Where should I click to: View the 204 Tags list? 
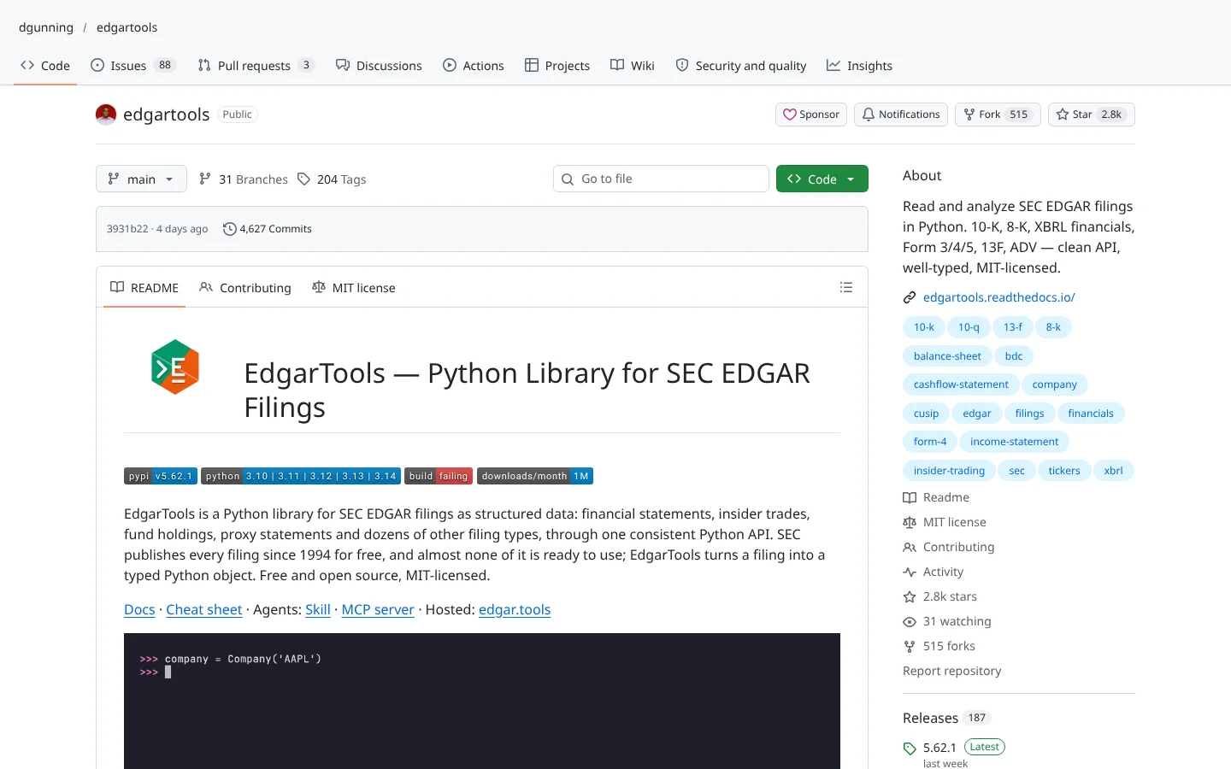coord(332,179)
